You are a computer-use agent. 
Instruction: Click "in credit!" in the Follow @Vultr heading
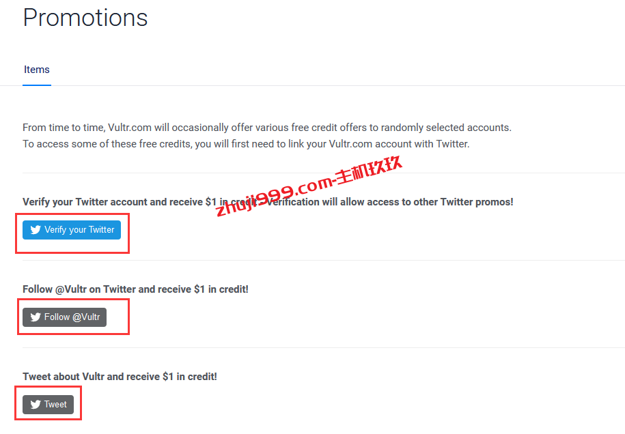click(x=228, y=289)
